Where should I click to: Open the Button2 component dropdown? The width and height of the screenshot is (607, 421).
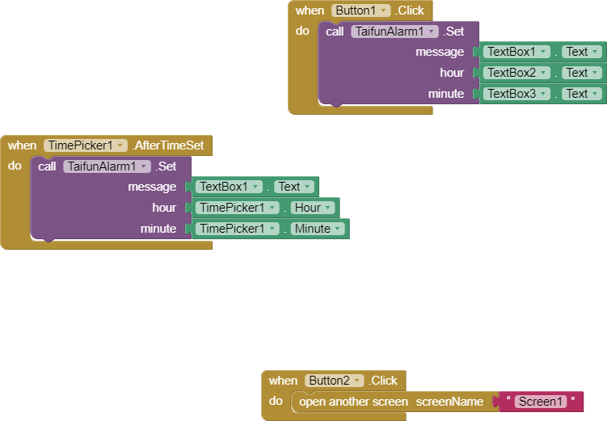pyautogui.click(x=334, y=381)
